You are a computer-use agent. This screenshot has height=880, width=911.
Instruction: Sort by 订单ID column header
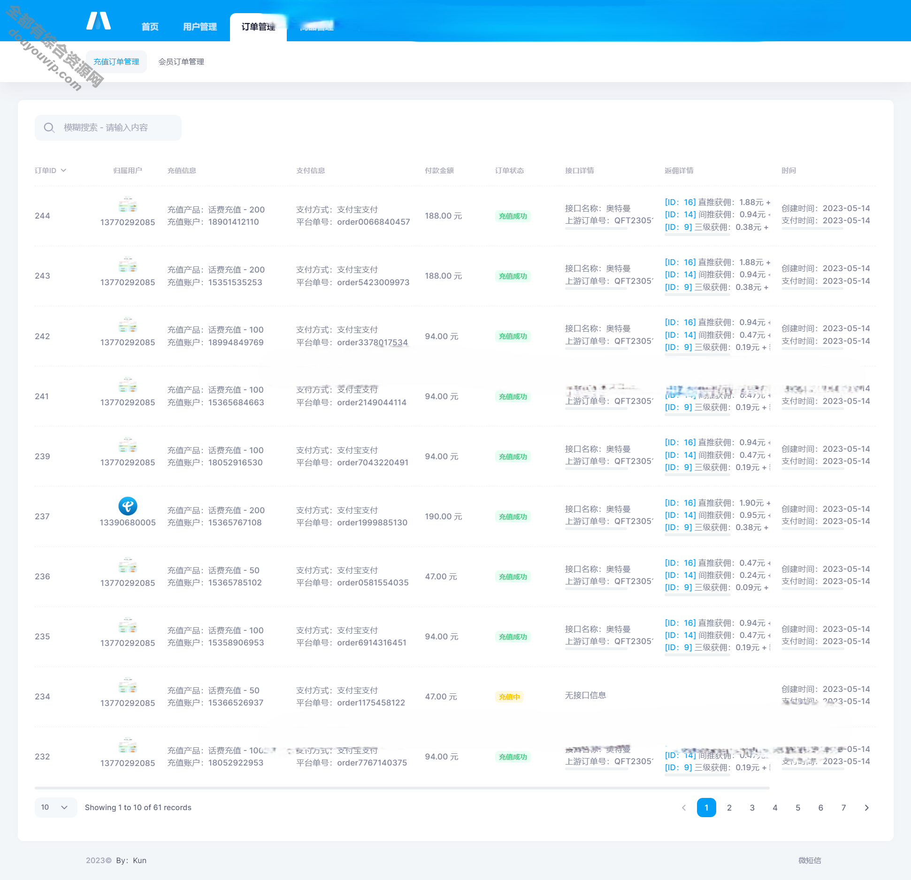(50, 170)
